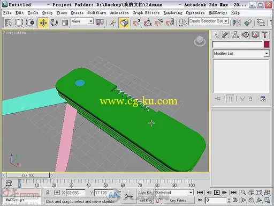Viewport: 274px width, 206px height.
Task: Click time slider right arrow
Action: 52,175
